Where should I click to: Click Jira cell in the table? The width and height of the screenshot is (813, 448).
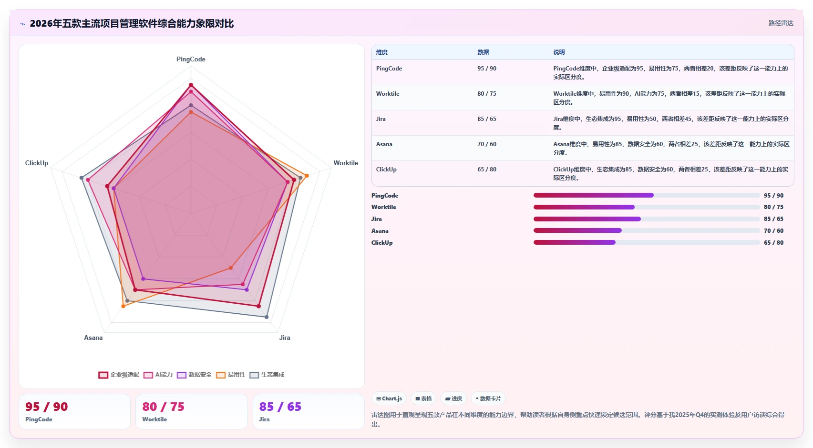[381, 119]
